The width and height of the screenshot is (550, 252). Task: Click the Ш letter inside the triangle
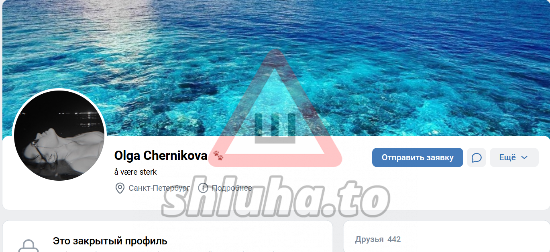coord(275,128)
